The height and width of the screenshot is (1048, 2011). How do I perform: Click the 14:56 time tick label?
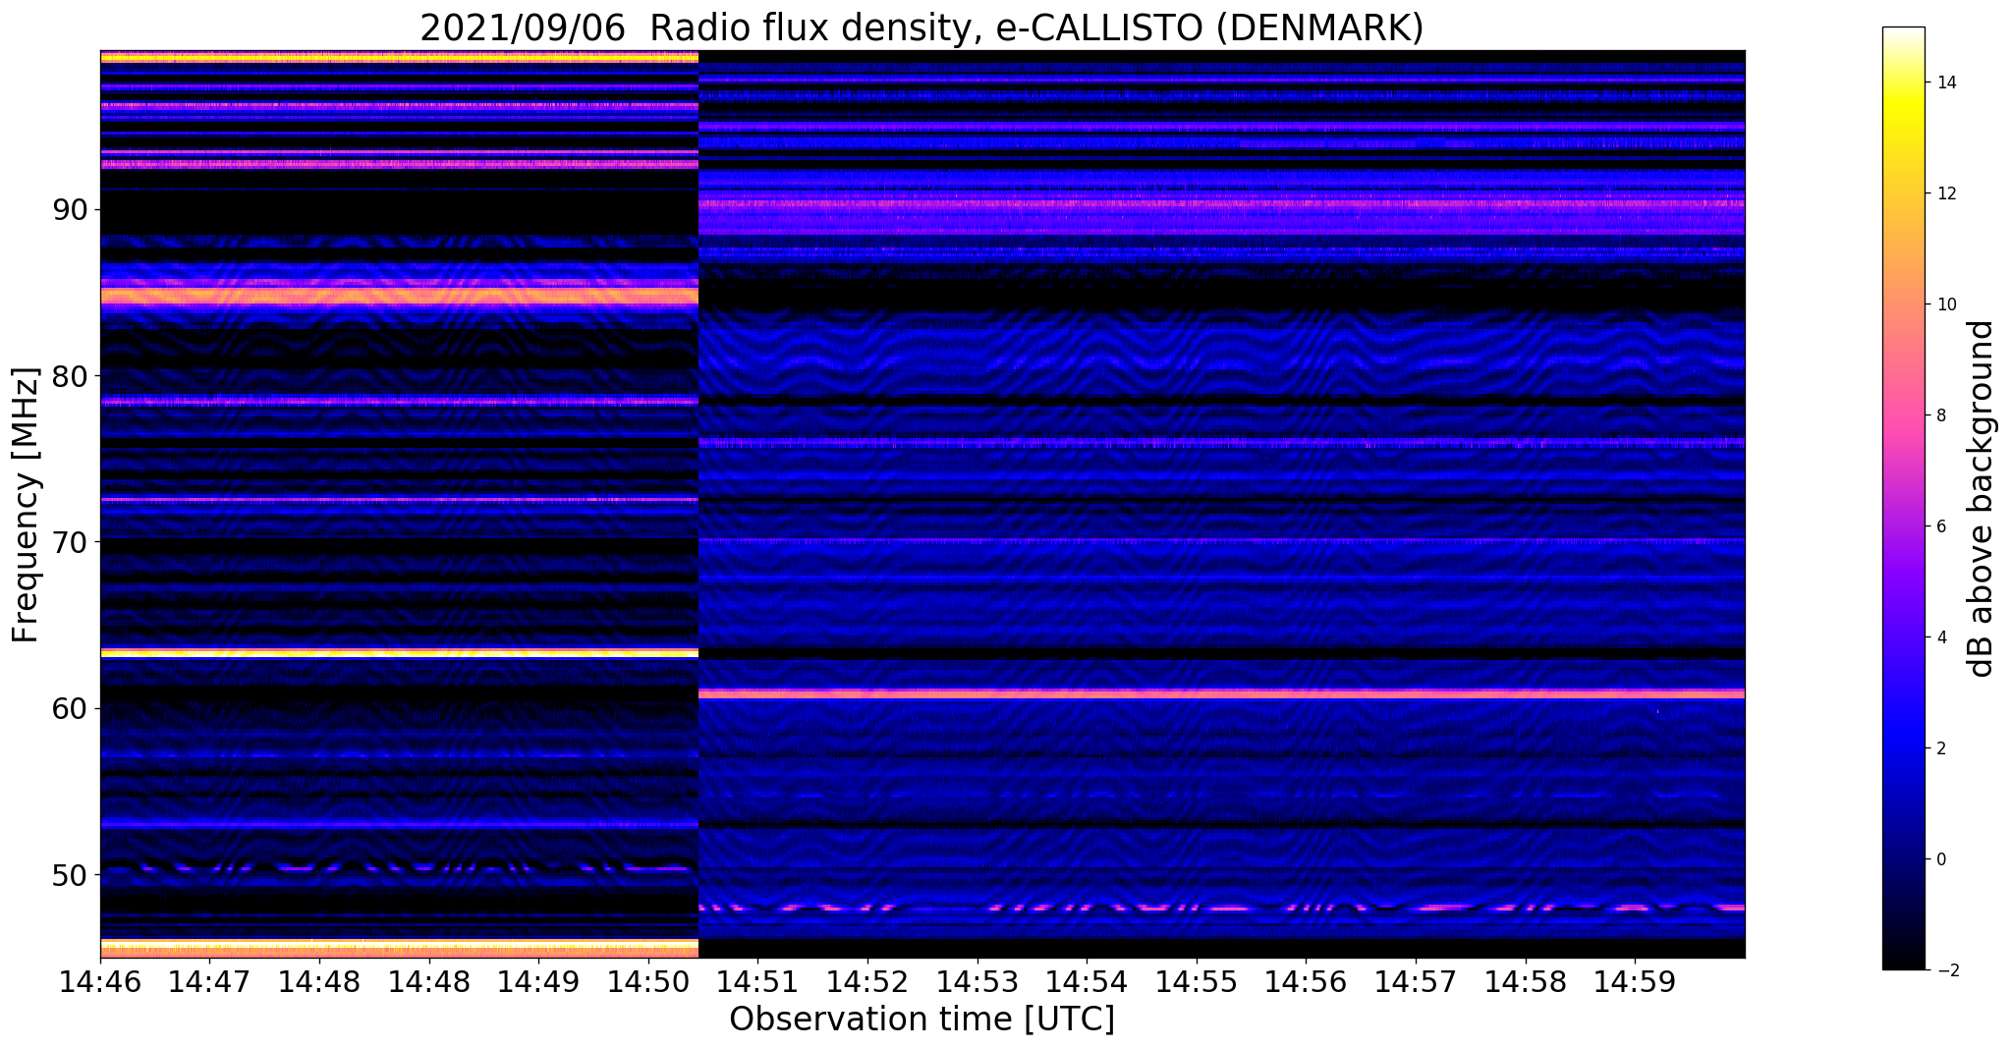1306,982
